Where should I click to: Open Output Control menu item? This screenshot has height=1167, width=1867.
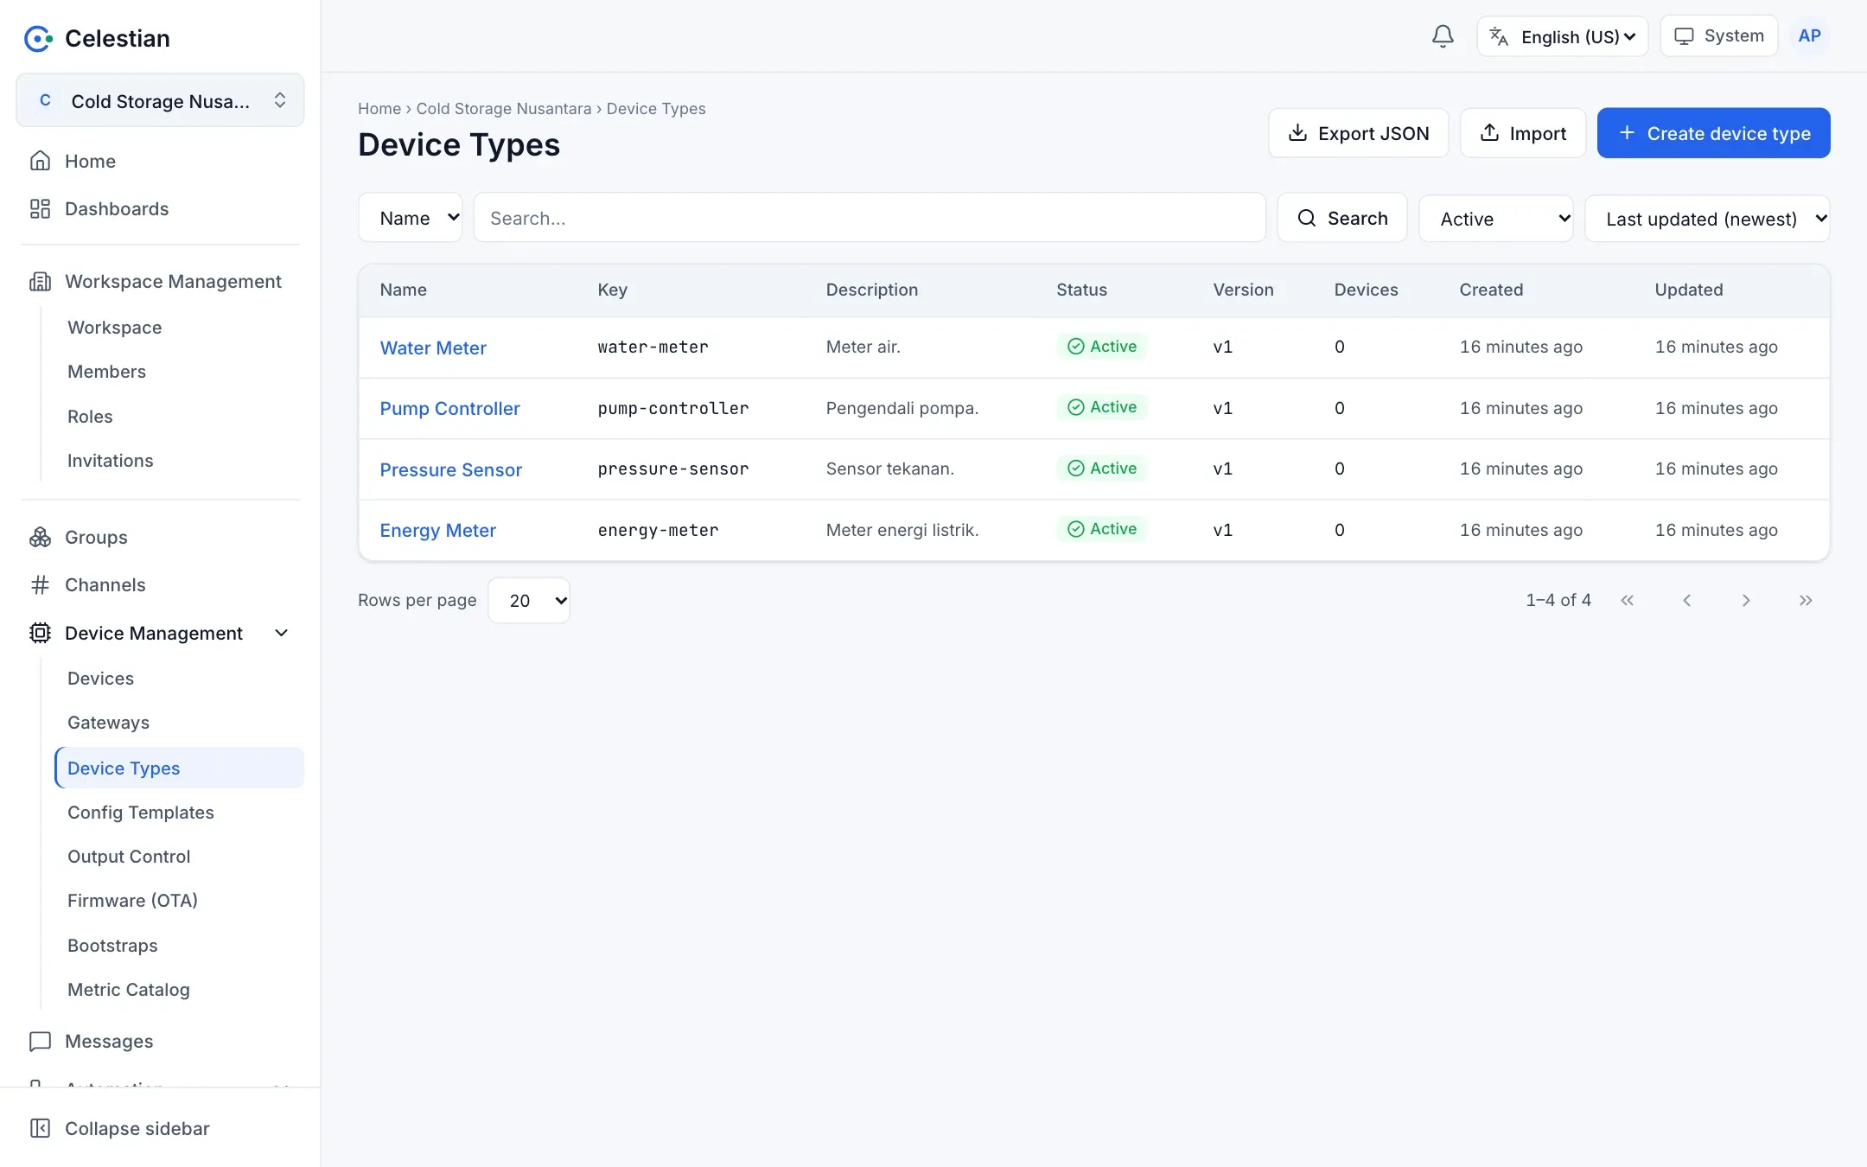click(x=129, y=856)
